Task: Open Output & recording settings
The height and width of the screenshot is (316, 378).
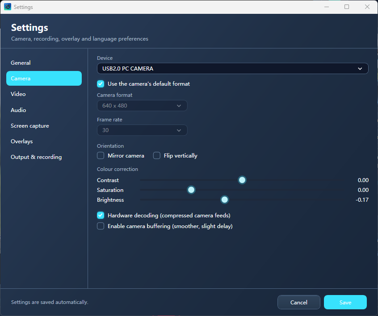Action: pos(44,157)
